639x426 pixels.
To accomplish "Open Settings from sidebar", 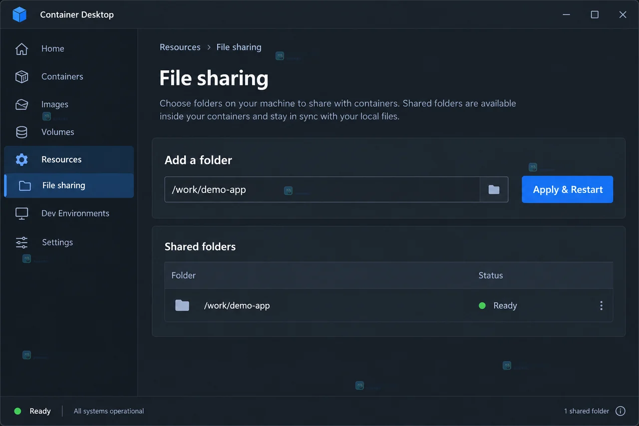I will (x=69, y=242).
